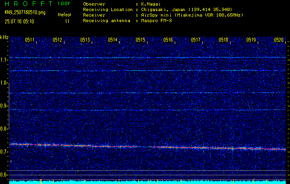Click the 0519 time marker

click(x=251, y=40)
